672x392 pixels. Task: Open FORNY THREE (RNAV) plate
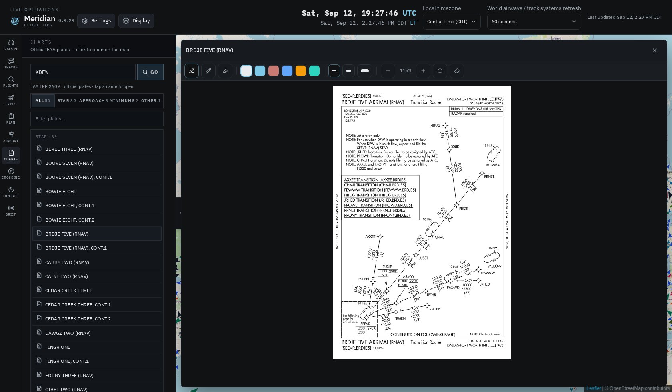[97, 376]
